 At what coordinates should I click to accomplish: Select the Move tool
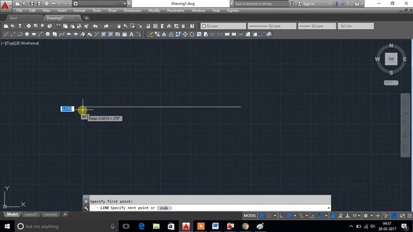[185, 34]
